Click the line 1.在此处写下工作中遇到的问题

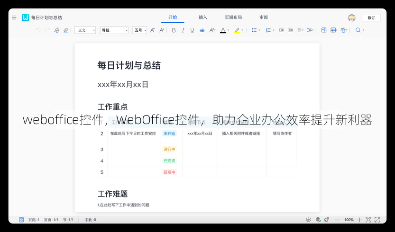click(123, 205)
